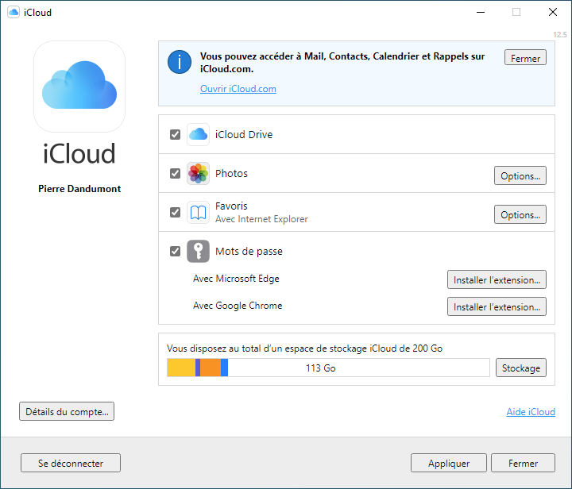Open Options for Favoris
This screenshot has height=489, width=572.
click(520, 214)
